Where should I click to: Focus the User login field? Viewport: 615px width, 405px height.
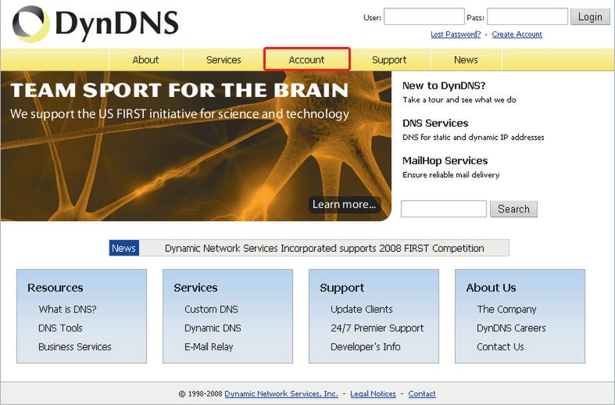[424, 17]
